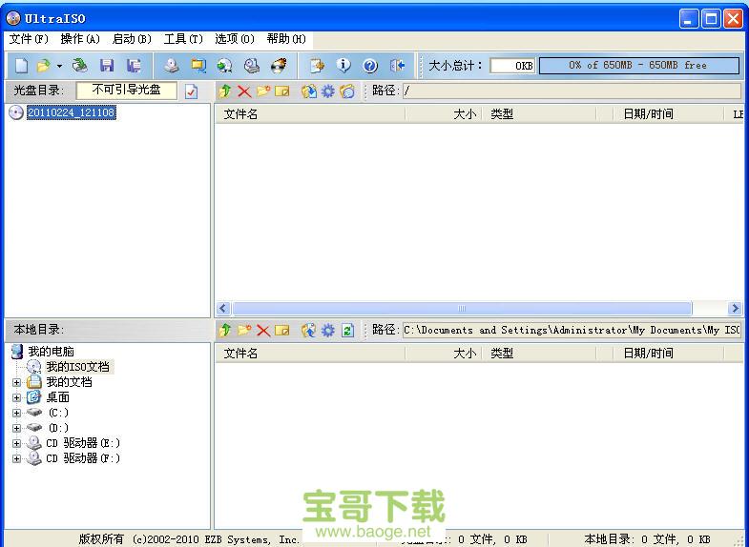Click the scrollbar right arrow in 光盘目录 list
Viewport: 749px width, 547px height.
735,309
